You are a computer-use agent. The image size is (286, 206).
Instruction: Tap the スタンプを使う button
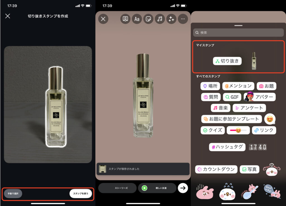tap(81, 193)
